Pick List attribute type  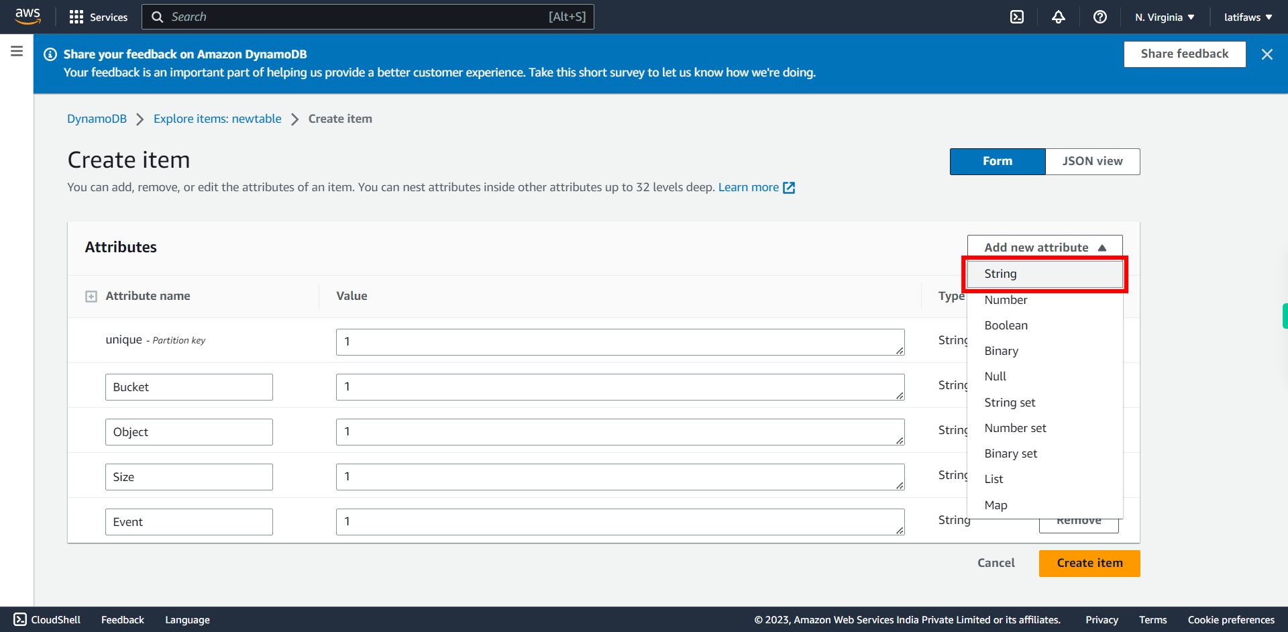pos(1044,479)
